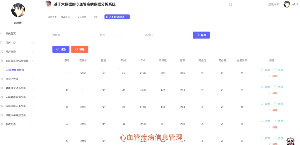Image resolution: width=300 pixels, height=145 pixels.
Task: Click the 人群健康画像分析 sidebar icon
Action: click(2, 97)
